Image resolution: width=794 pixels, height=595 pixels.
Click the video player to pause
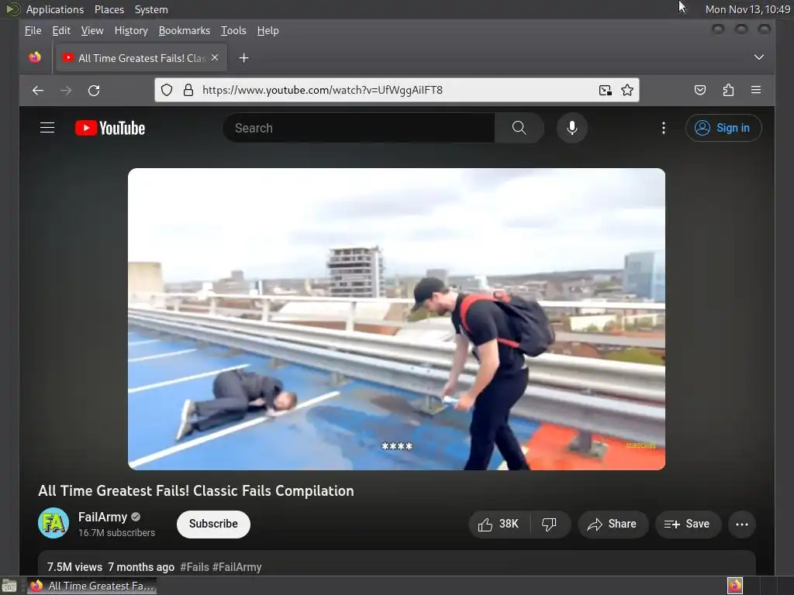point(396,318)
